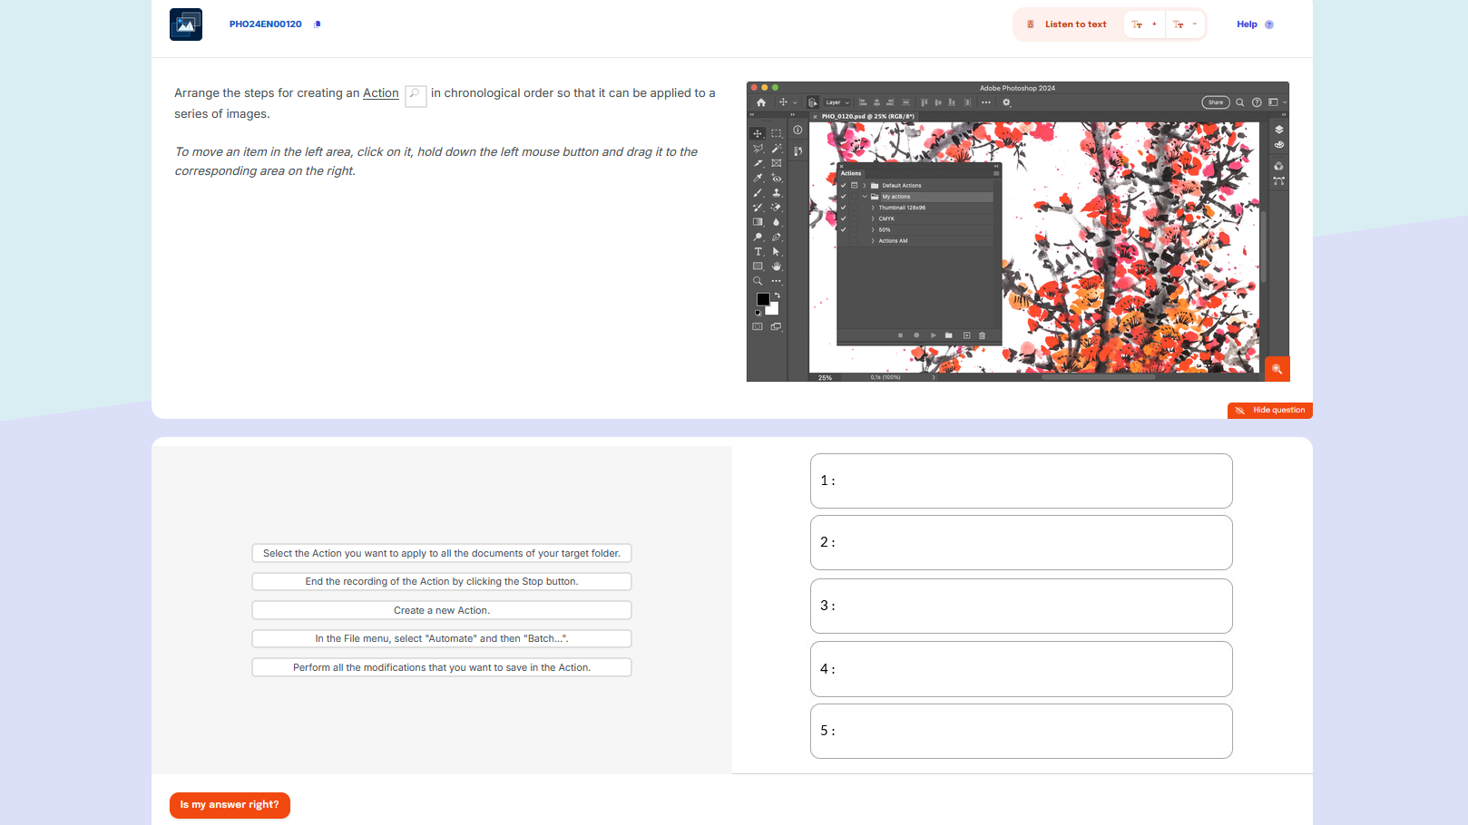This screenshot has width=1468, height=825.
Task: Click the black foreground color swatch
Action: coord(762,299)
